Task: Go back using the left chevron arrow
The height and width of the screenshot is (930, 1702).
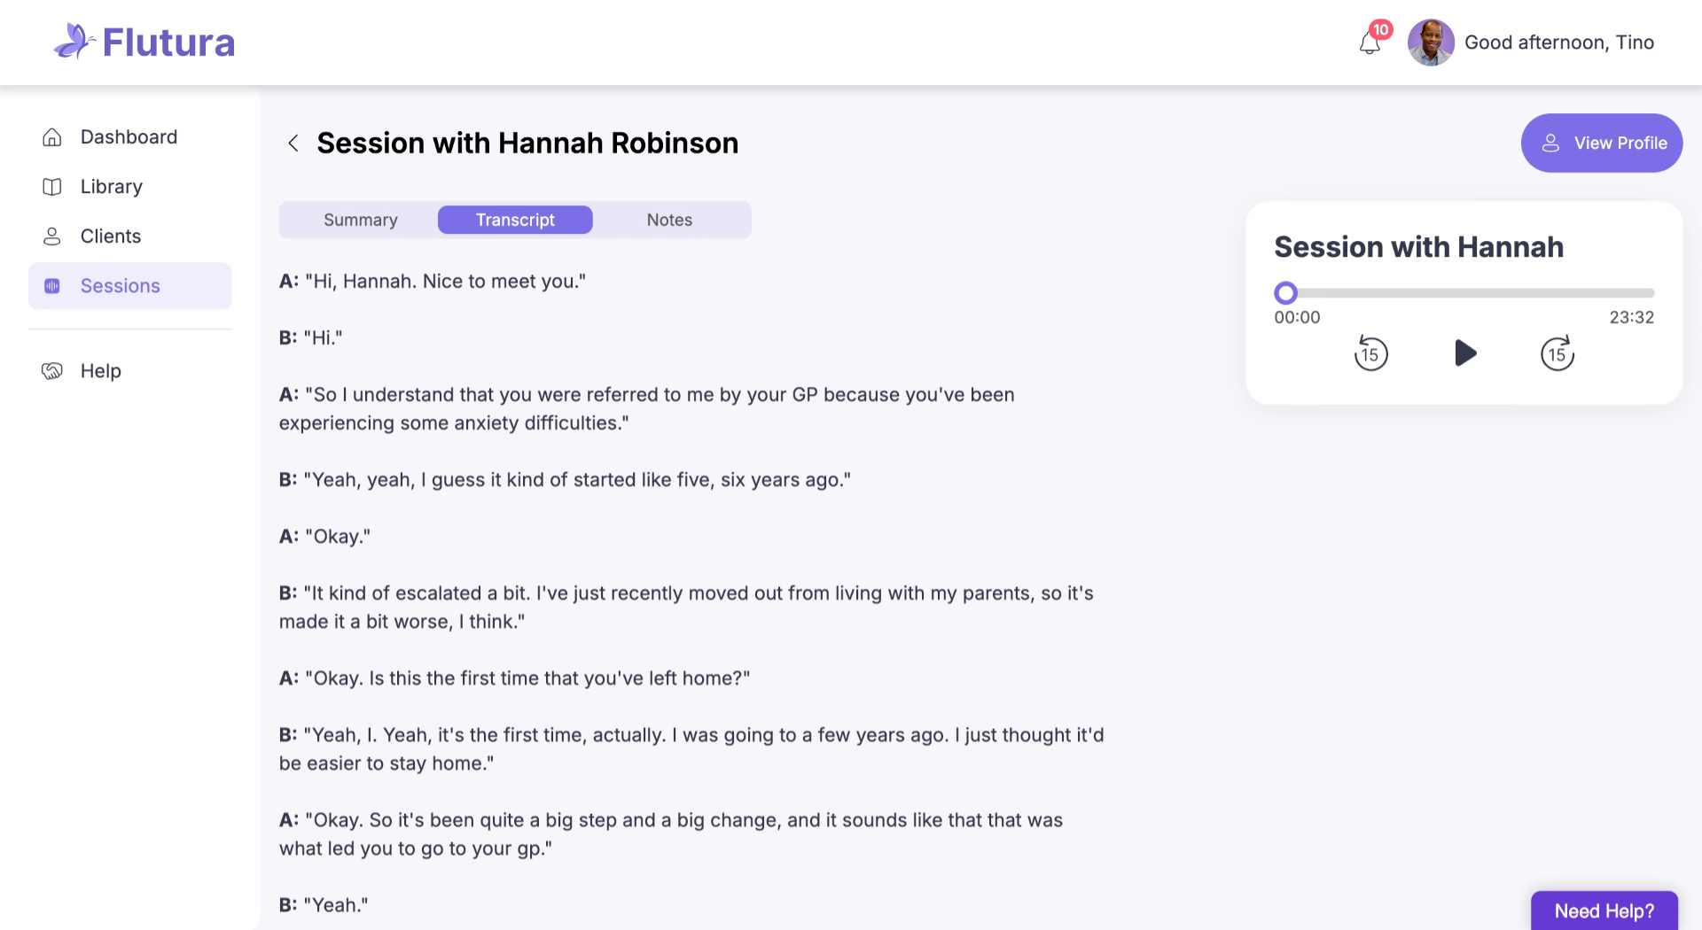Action: click(x=293, y=143)
